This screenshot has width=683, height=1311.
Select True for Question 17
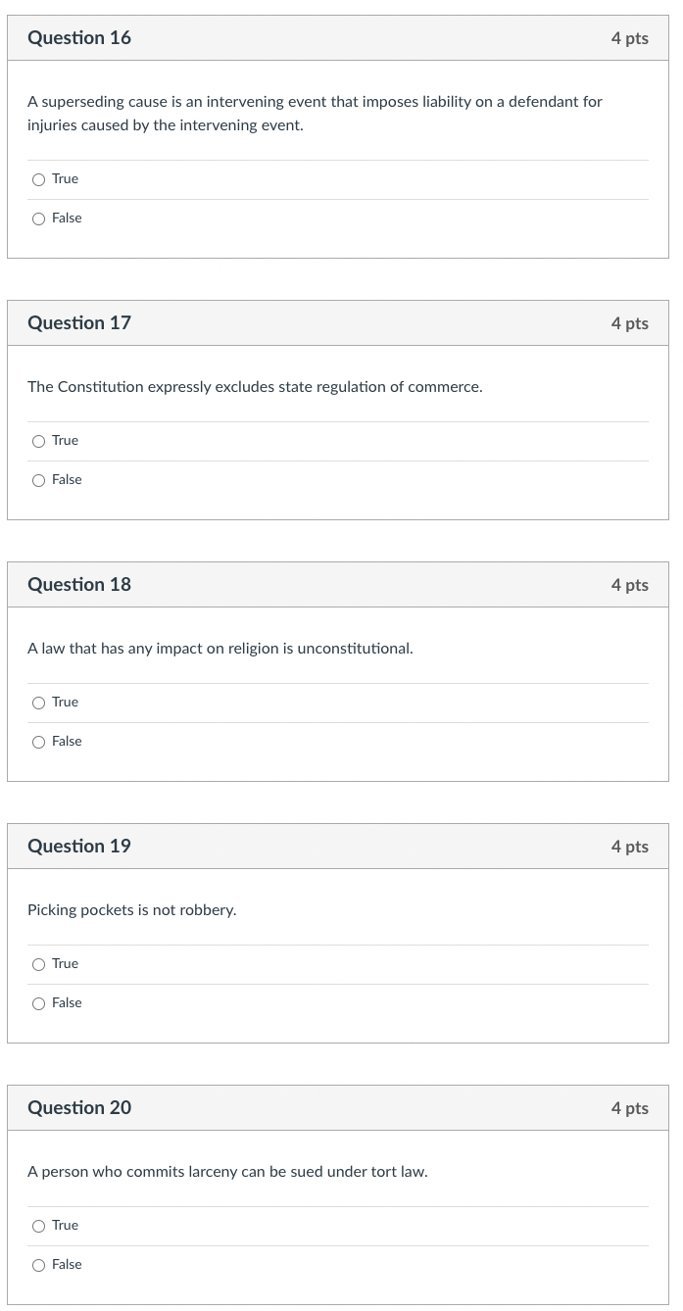38,441
